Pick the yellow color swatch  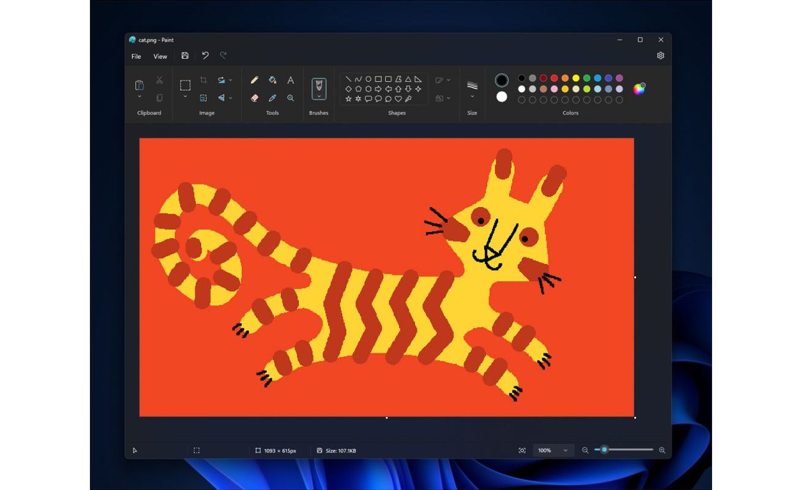pyautogui.click(x=576, y=78)
